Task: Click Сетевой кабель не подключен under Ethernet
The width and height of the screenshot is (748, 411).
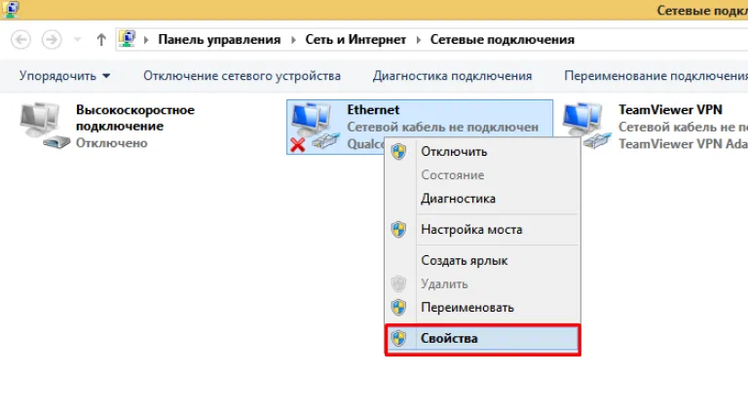Action: (443, 127)
